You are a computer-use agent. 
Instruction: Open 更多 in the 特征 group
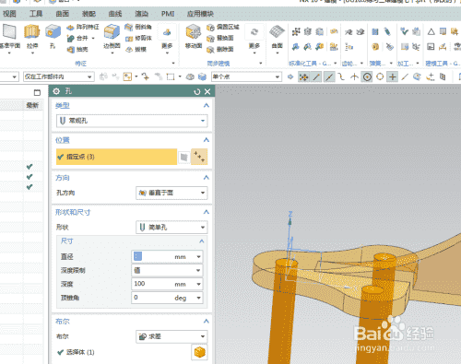click(x=167, y=39)
